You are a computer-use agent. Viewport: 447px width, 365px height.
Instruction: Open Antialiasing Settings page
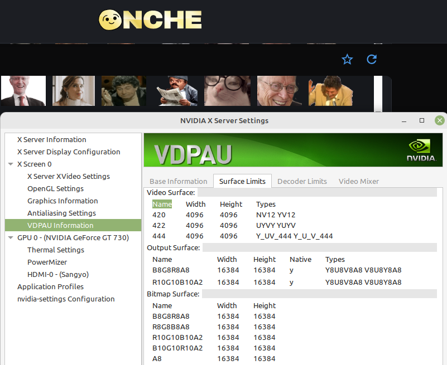click(61, 213)
